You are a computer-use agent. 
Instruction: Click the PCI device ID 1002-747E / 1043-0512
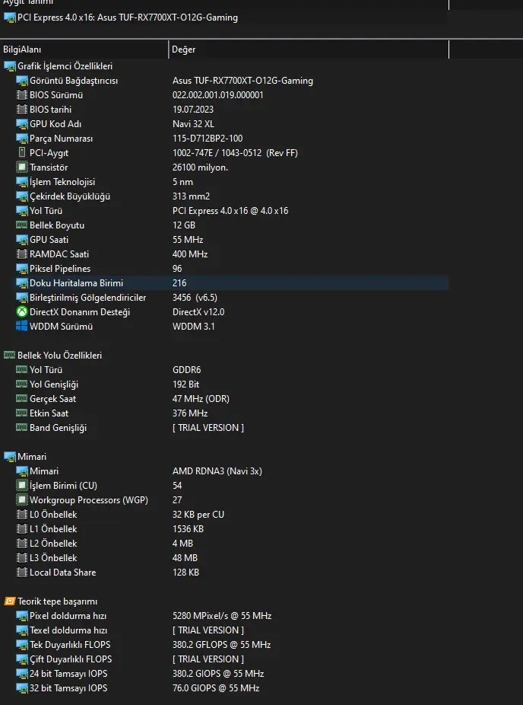pos(217,153)
